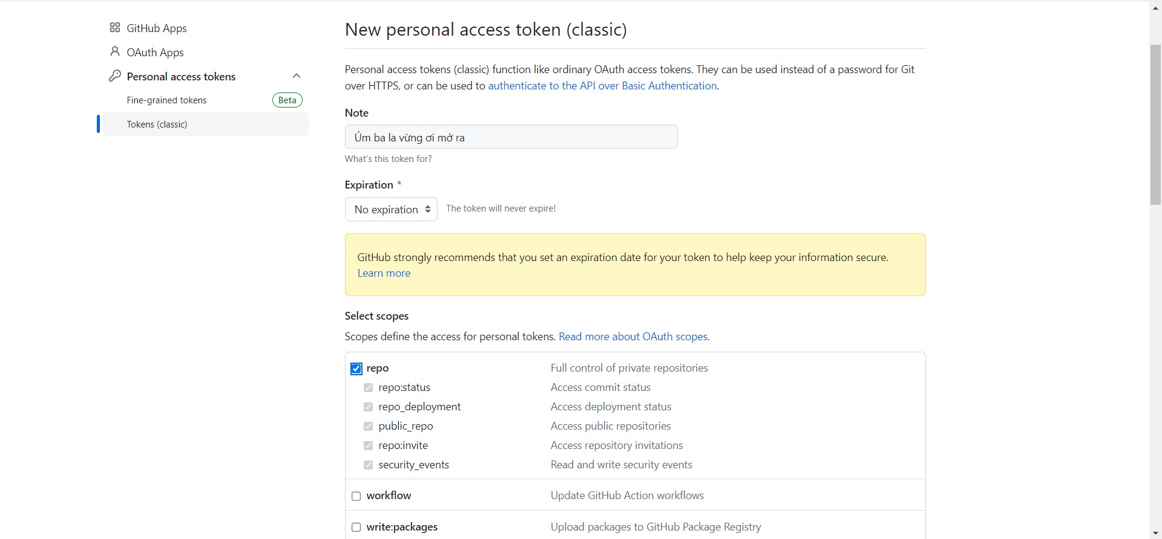Toggle the public_repo checkbox
This screenshot has height=539, width=1162.
click(x=368, y=426)
